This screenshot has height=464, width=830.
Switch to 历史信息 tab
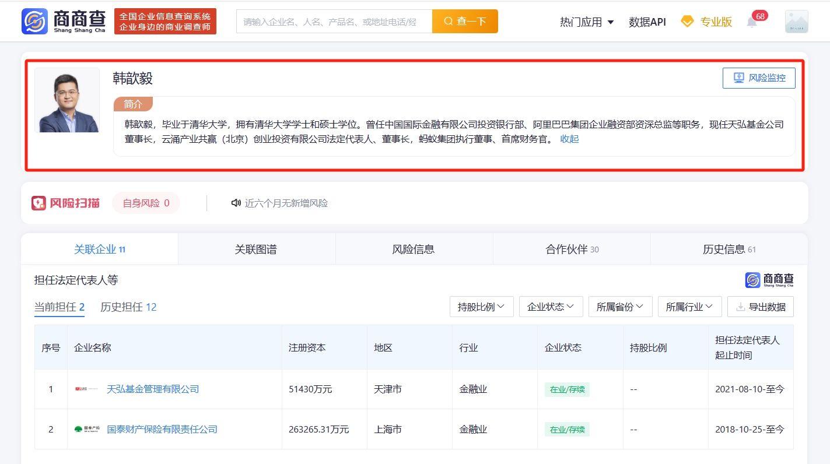coord(729,249)
